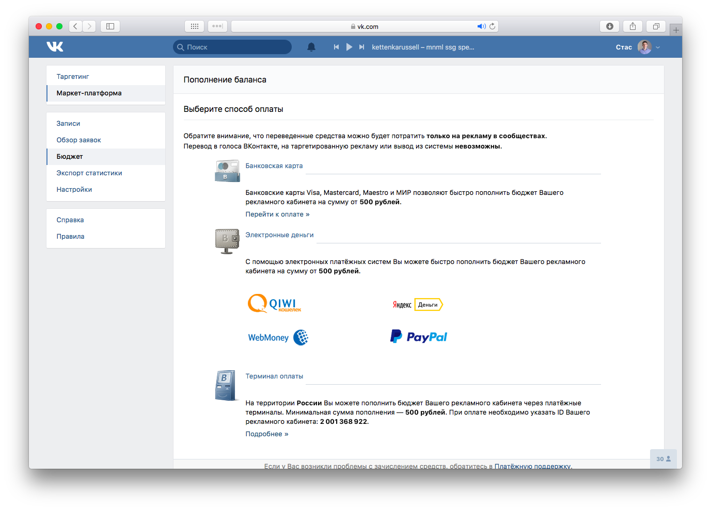
Task: Open Safari downloads button
Action: 610,26
